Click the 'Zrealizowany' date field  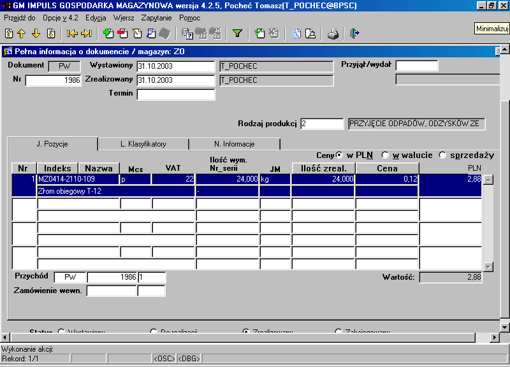[x=176, y=80]
